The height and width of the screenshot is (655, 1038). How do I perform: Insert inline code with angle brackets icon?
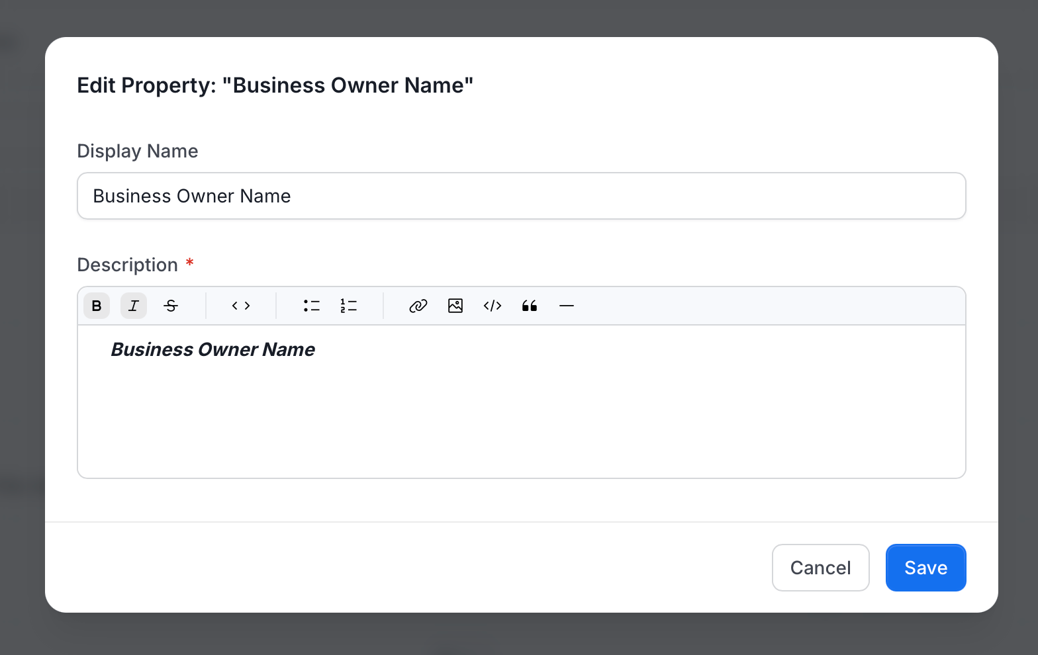[241, 306]
